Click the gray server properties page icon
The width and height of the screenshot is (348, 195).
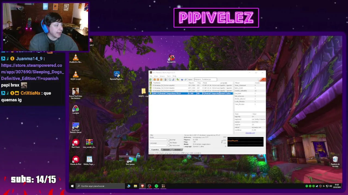(165, 80)
